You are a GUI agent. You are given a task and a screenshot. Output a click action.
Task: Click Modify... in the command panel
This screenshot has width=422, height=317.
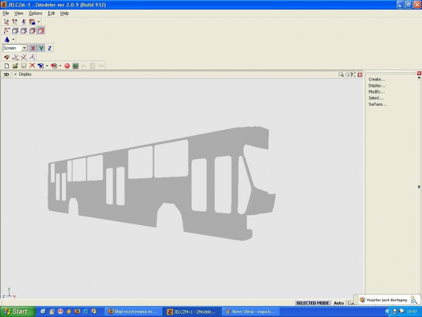coord(376,91)
